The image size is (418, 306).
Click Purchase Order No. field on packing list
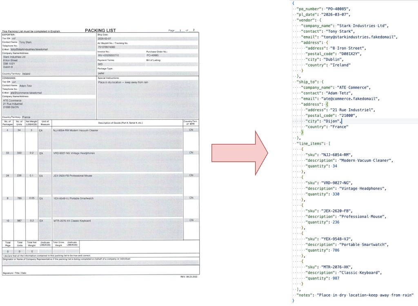point(172,56)
